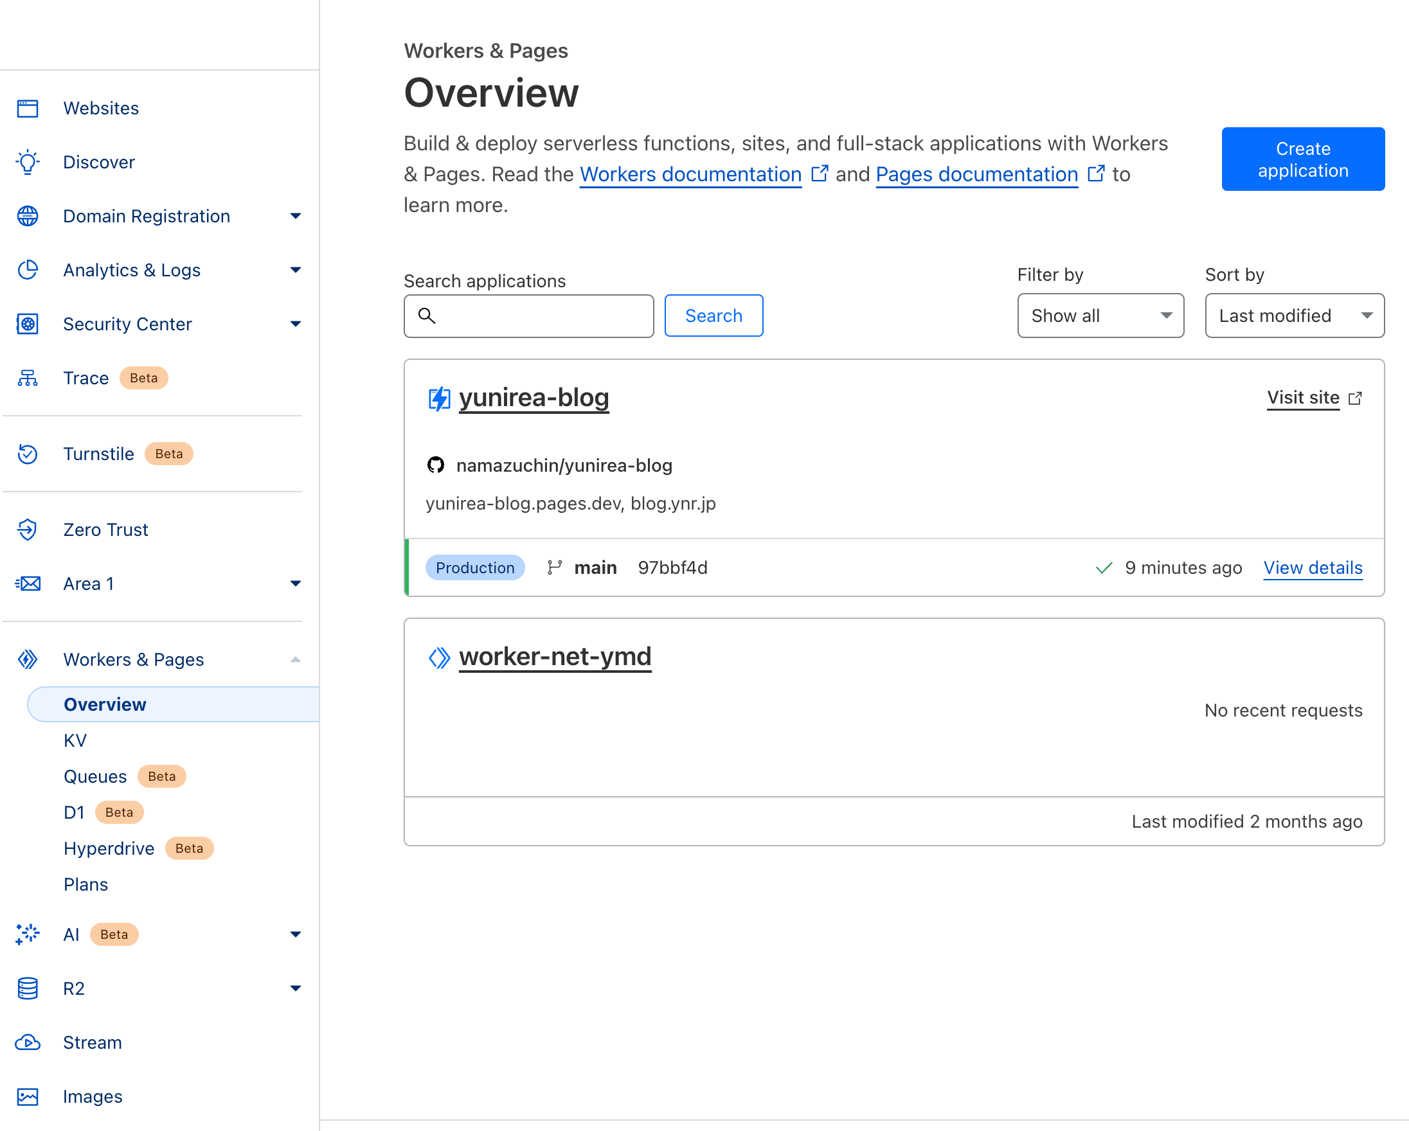Click the Create application button

pyautogui.click(x=1302, y=159)
